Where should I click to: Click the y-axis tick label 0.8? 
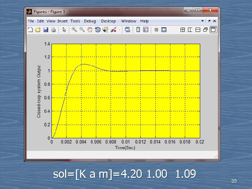tap(47, 84)
